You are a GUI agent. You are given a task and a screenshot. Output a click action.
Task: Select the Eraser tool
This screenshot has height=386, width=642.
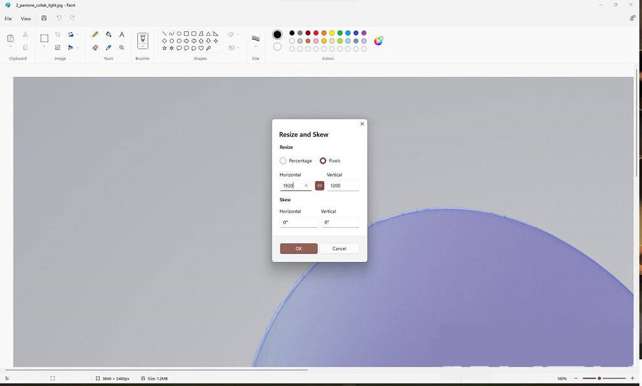pyautogui.click(x=95, y=48)
